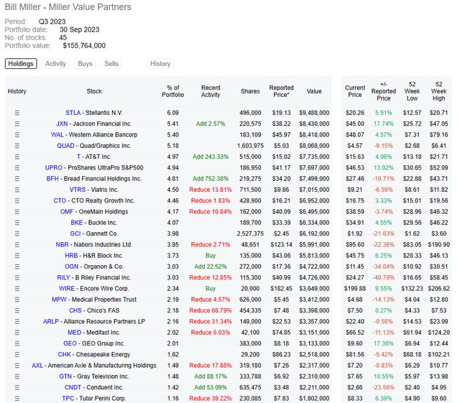Open the Sells tab

pos(111,64)
